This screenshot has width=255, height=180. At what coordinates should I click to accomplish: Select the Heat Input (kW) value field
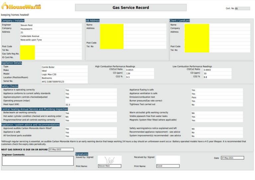[x=91, y=105]
